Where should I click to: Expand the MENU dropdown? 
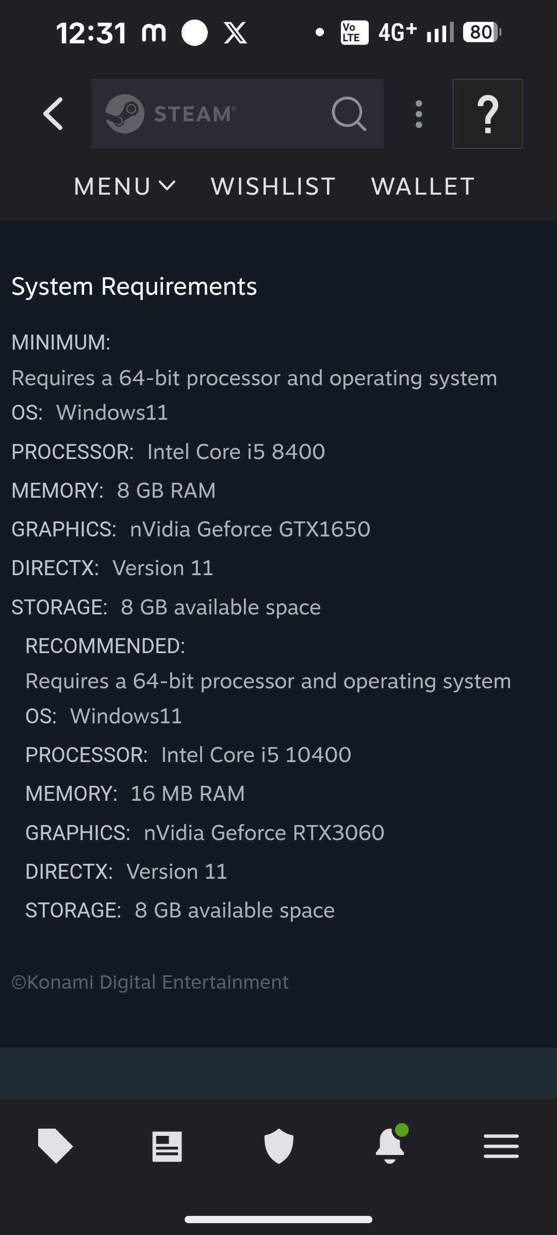[125, 186]
